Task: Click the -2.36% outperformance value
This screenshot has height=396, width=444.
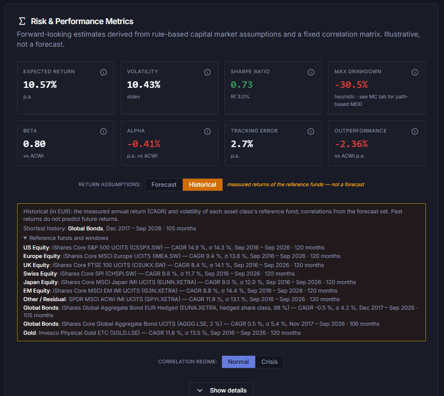Action: (351, 144)
